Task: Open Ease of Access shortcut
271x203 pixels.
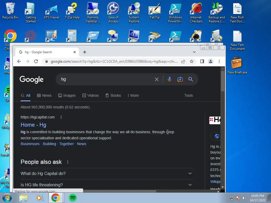Action: point(113,12)
